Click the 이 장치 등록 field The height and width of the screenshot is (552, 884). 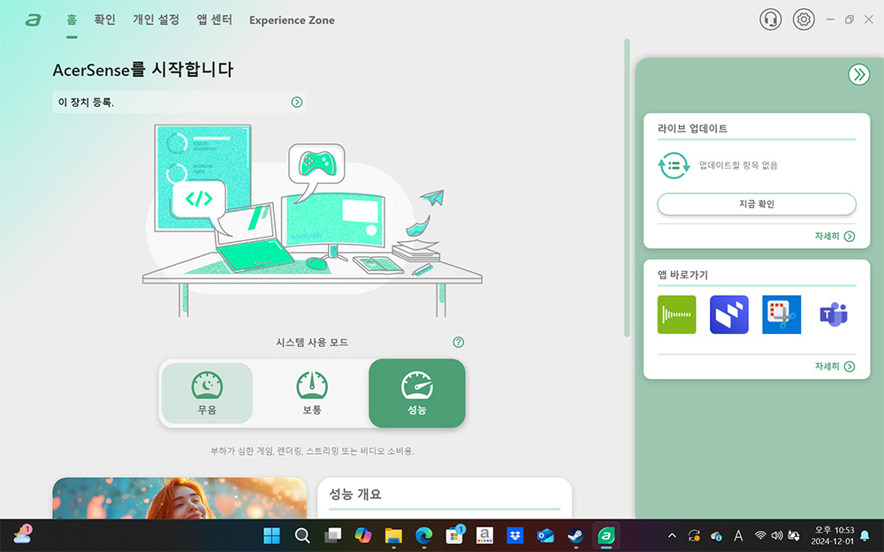coord(179,102)
